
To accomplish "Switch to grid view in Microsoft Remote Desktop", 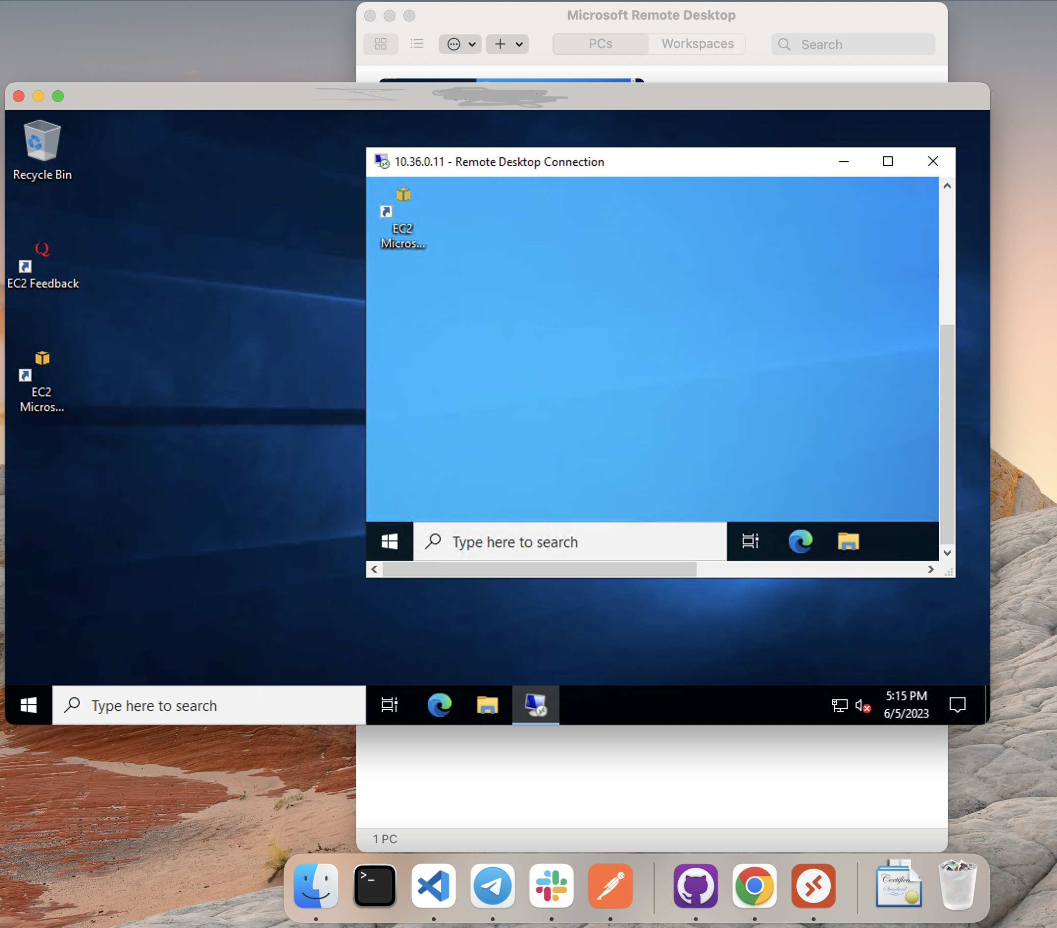I will point(381,44).
